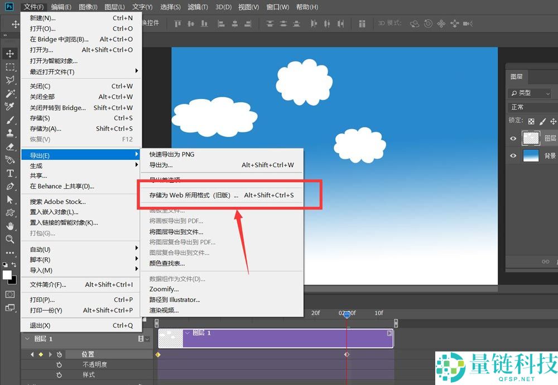Select the Type (T) tool
558x385 pixels.
tap(9, 173)
